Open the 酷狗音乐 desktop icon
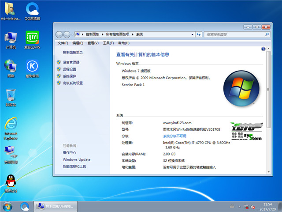Image resolution: width=282 pixels, height=212 pixels. (x=32, y=68)
